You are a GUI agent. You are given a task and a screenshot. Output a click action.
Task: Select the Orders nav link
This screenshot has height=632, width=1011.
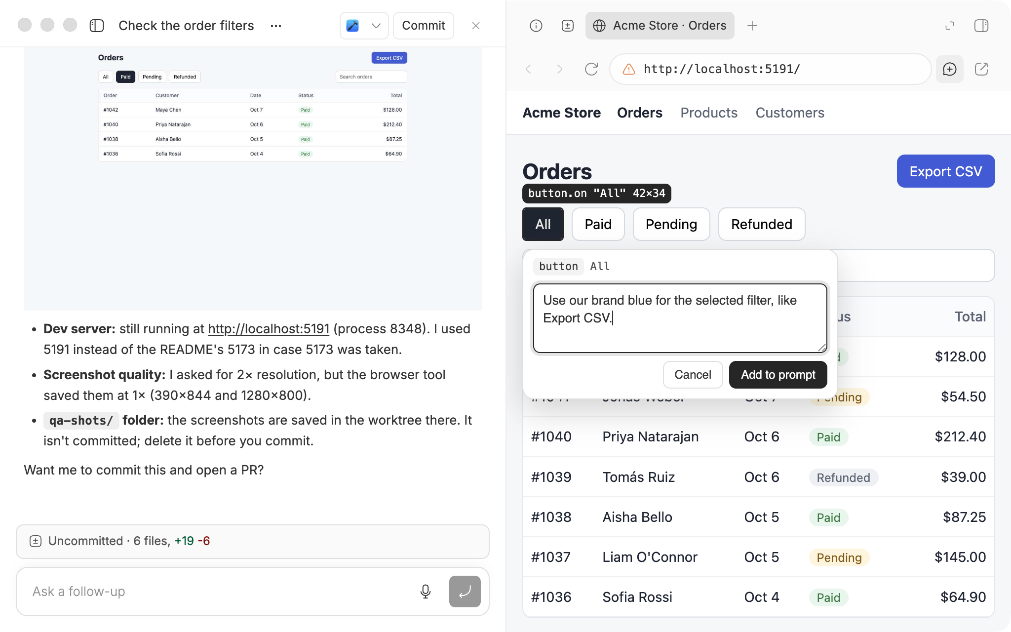(x=640, y=113)
